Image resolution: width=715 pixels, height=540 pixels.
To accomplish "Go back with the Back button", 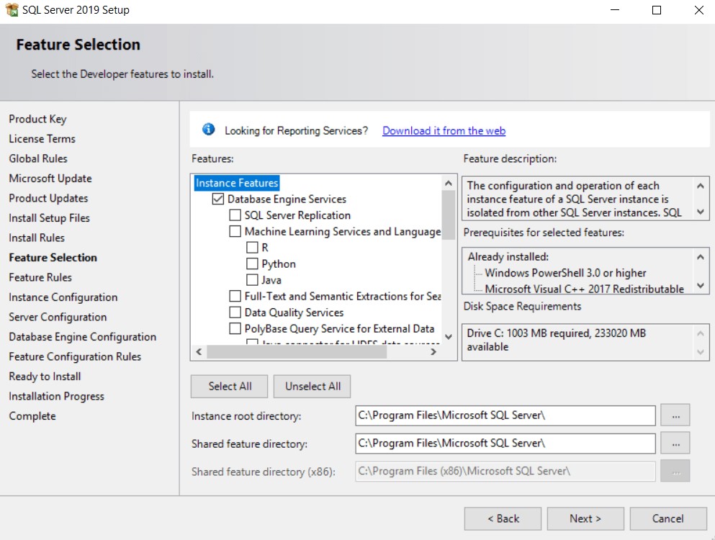I will tap(503, 518).
